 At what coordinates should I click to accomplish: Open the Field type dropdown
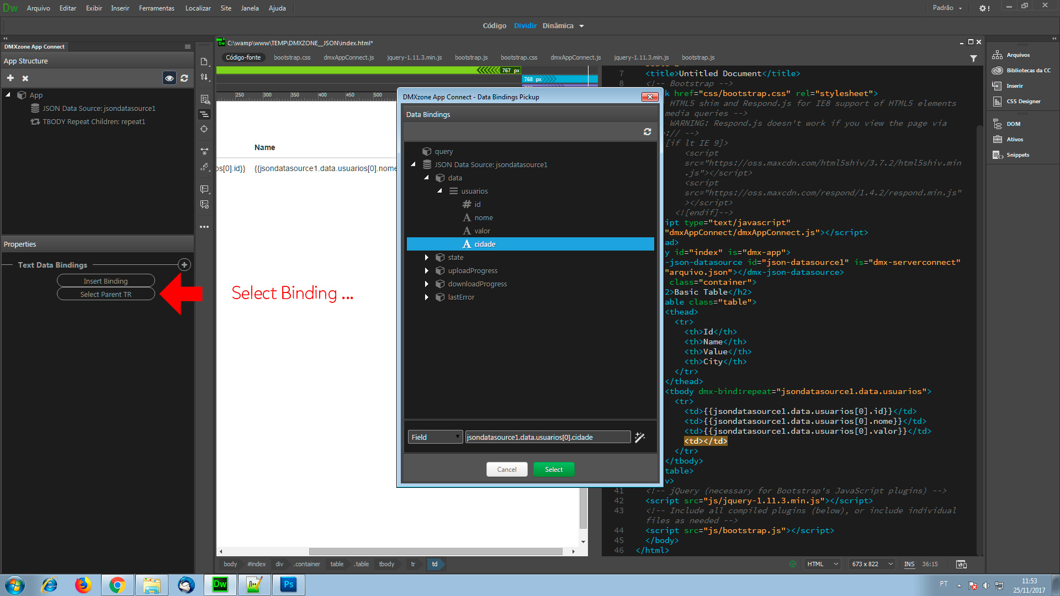click(435, 437)
